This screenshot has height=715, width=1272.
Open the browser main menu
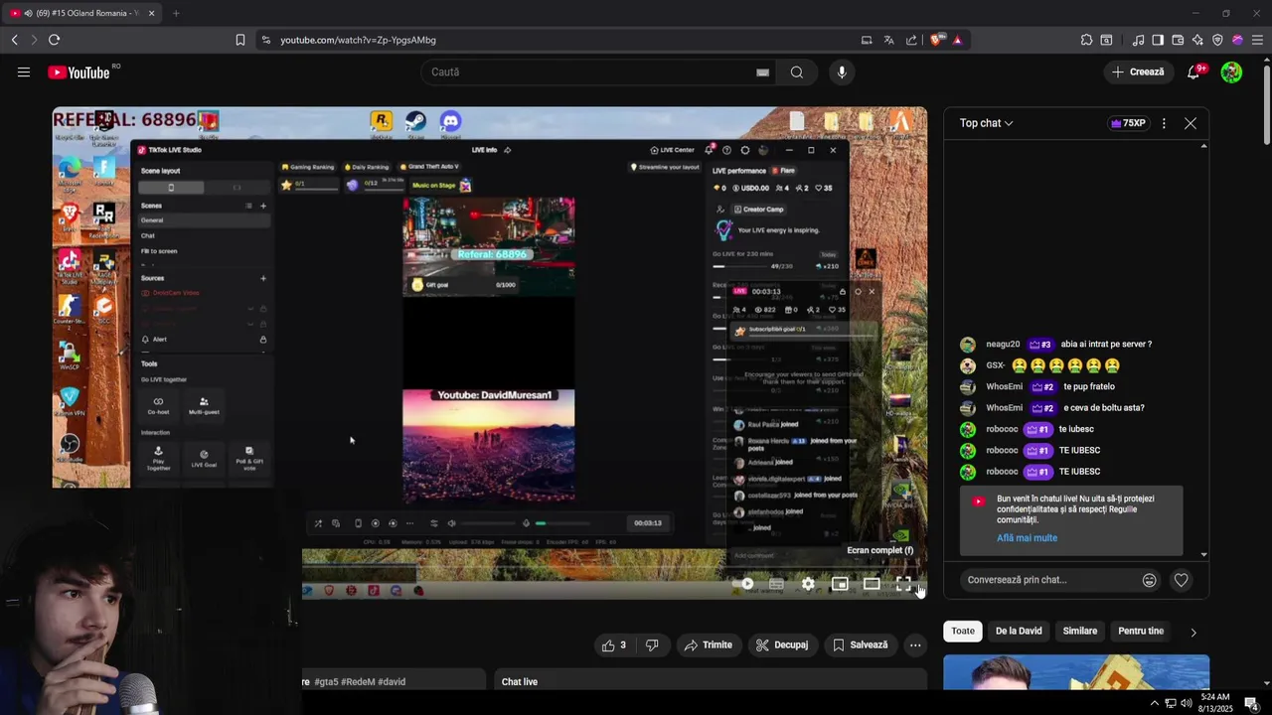tap(1257, 40)
